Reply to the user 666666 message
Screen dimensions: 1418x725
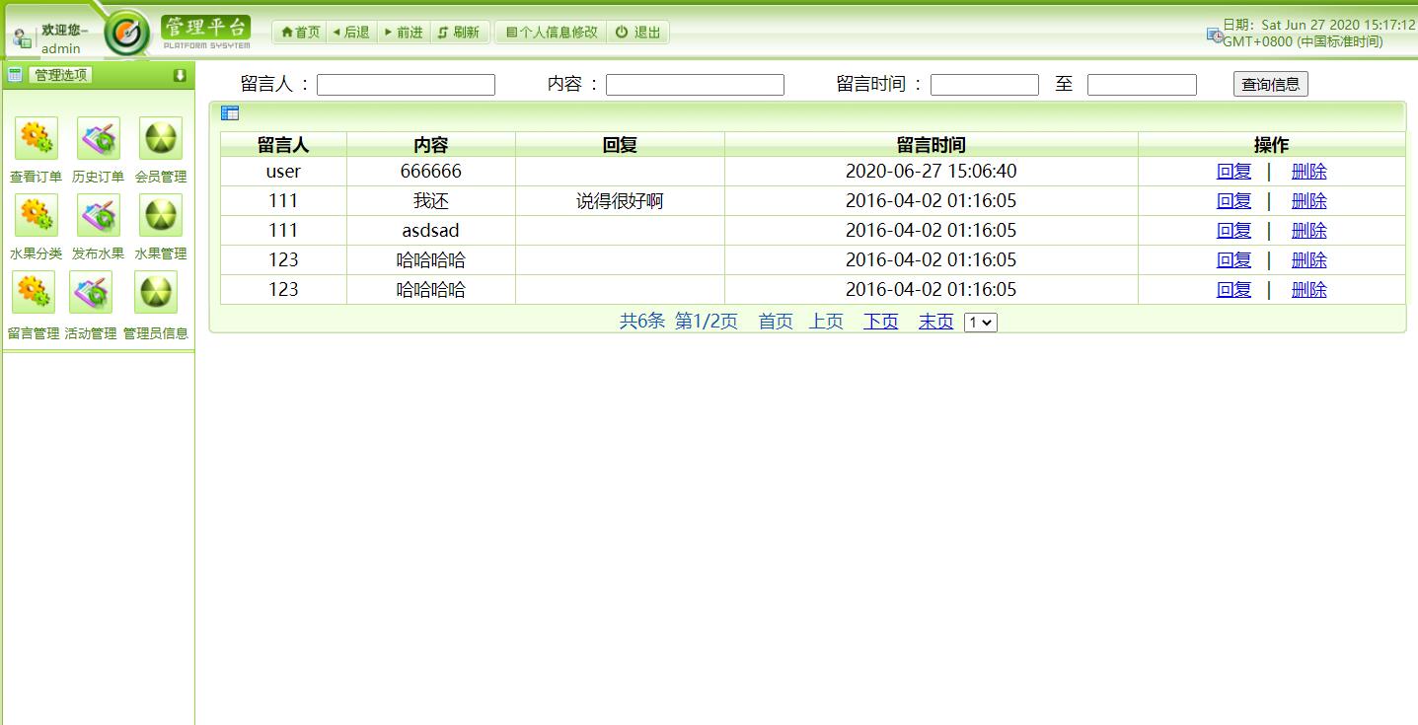(1233, 172)
